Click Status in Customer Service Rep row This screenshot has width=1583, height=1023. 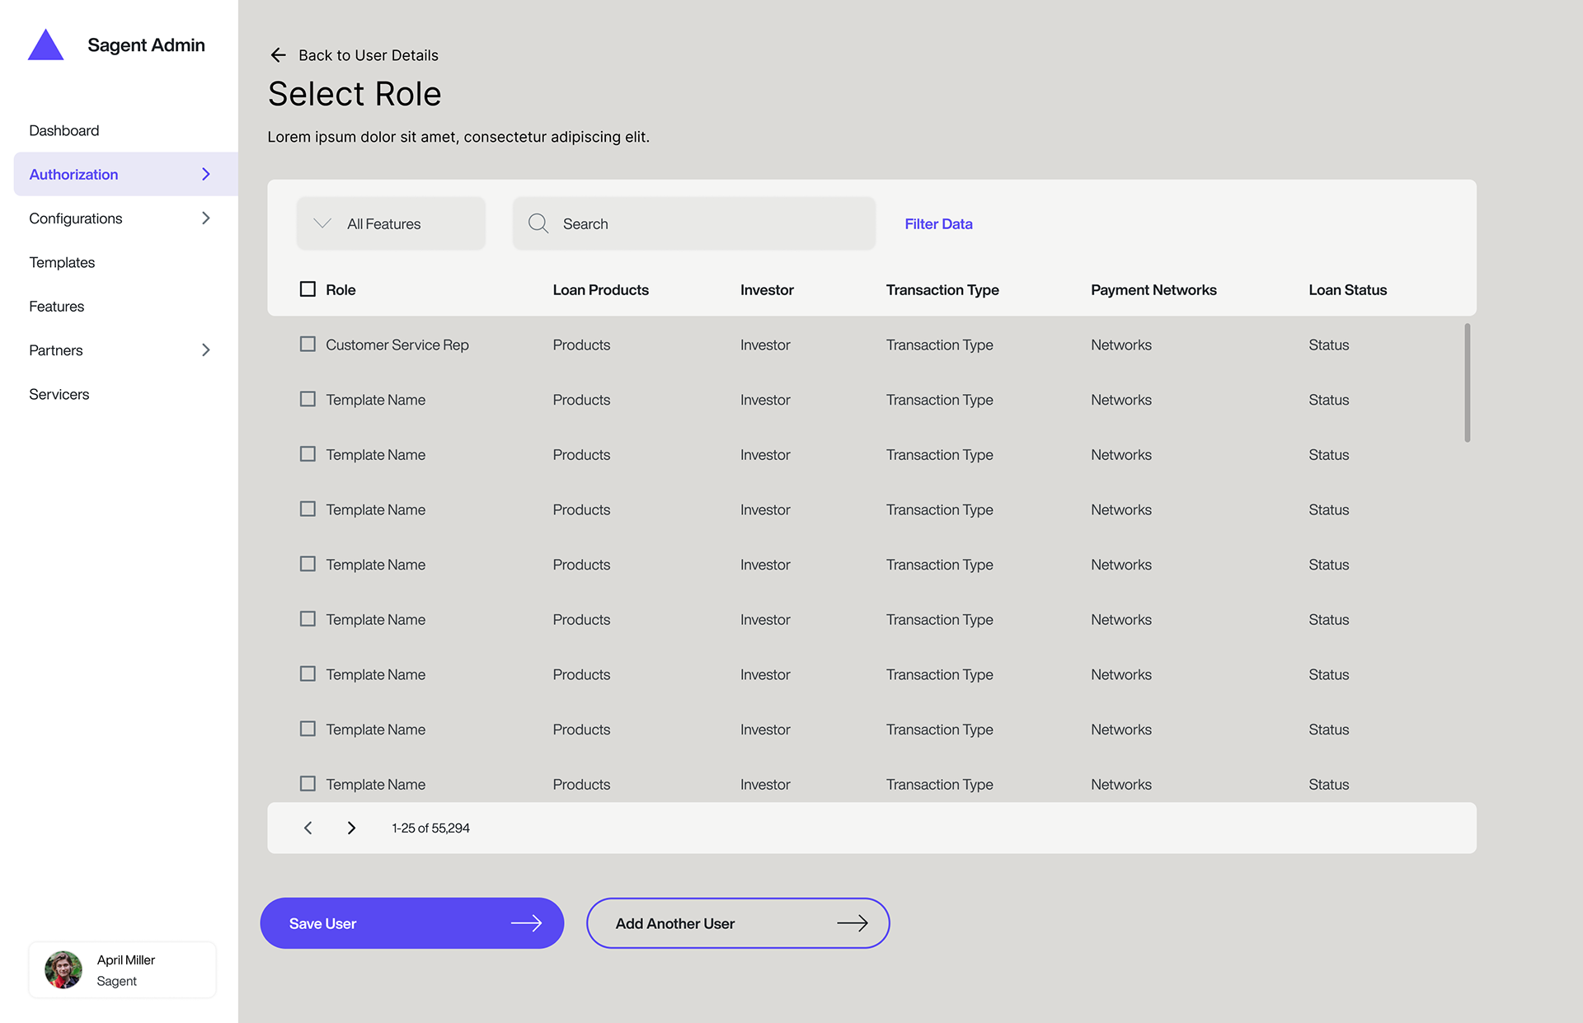coord(1329,345)
